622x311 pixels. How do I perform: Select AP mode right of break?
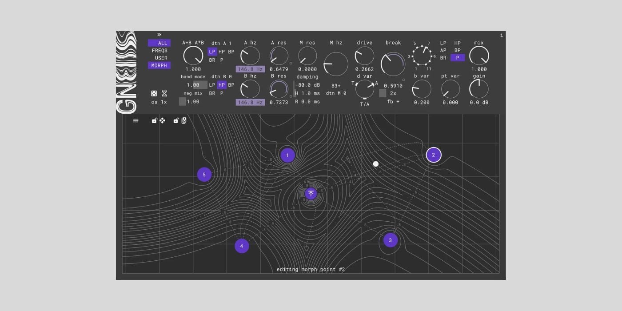click(x=443, y=50)
